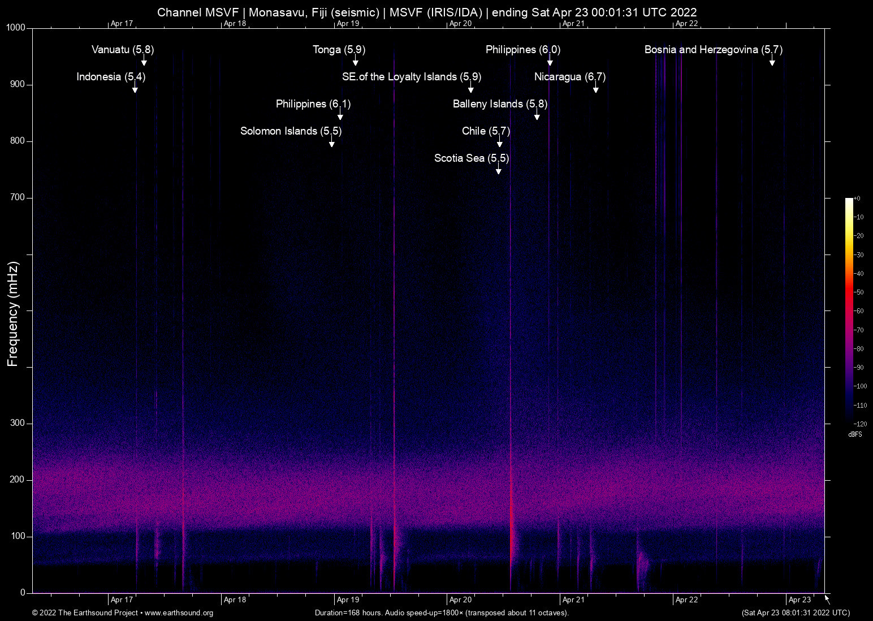Click the arrow marker under Indonesia (5.4)

pyautogui.click(x=135, y=88)
